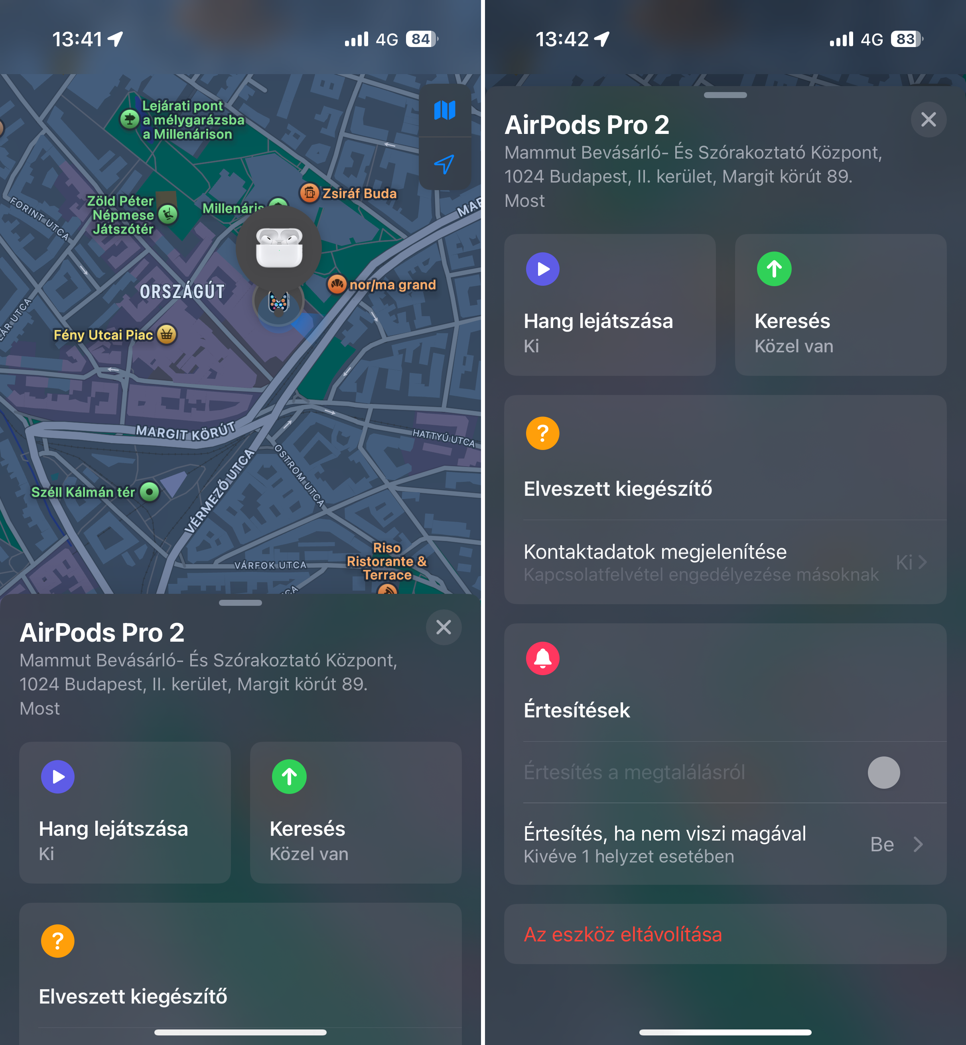Select the AirPods Pro case map pin
966x1045 pixels.
(x=279, y=247)
